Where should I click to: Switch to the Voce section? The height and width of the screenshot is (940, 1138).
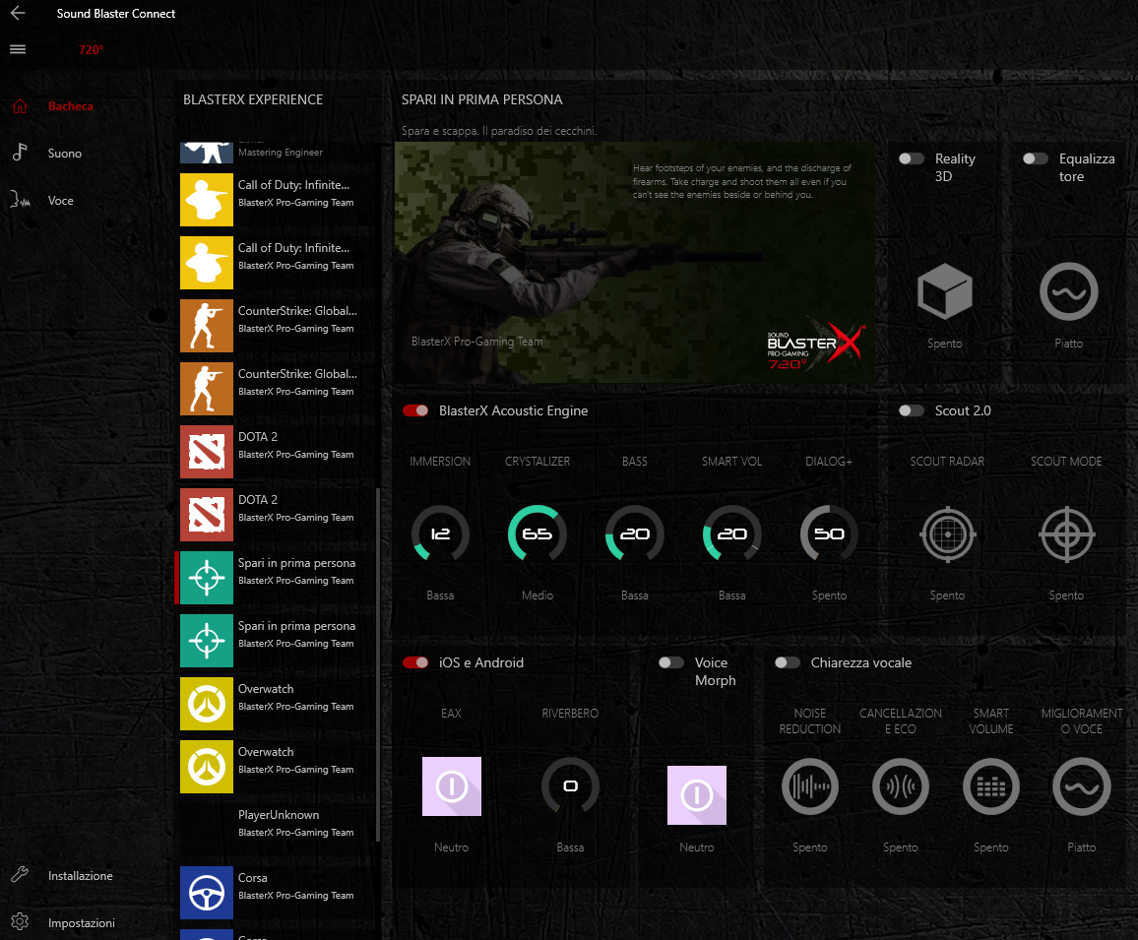pos(60,201)
